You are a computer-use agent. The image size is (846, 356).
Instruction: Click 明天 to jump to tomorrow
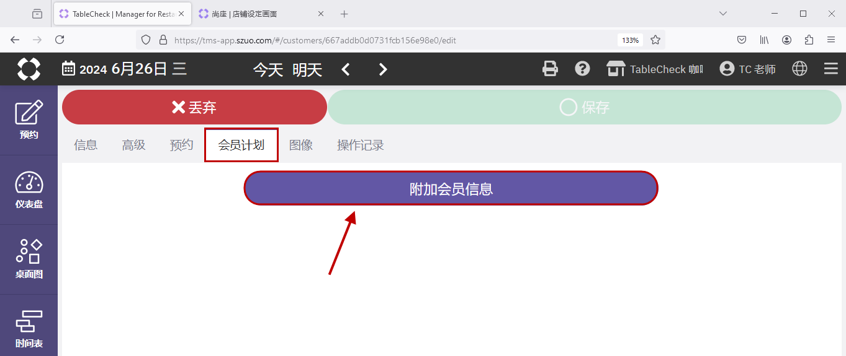coord(307,69)
